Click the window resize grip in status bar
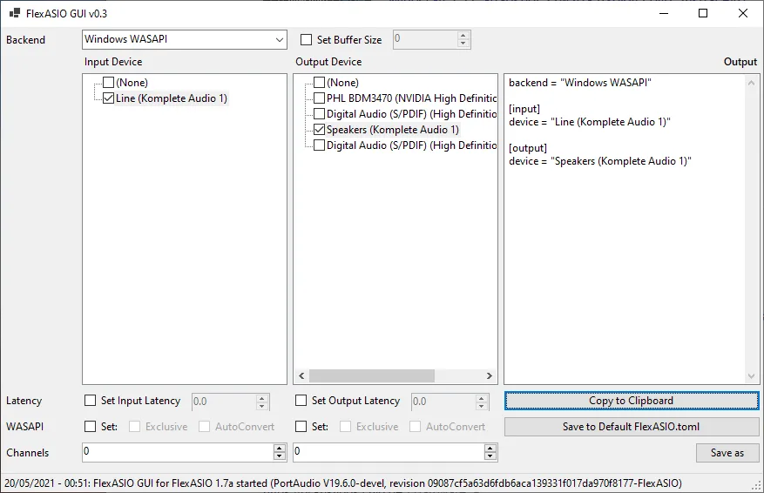Image resolution: width=764 pixels, height=493 pixels. coord(757,486)
